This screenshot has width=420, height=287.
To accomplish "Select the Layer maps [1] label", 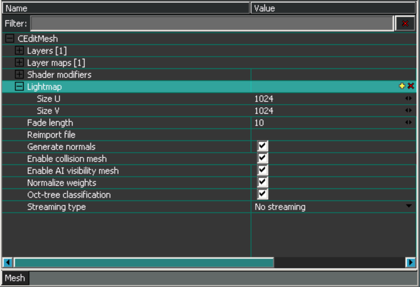I will tap(56, 62).
